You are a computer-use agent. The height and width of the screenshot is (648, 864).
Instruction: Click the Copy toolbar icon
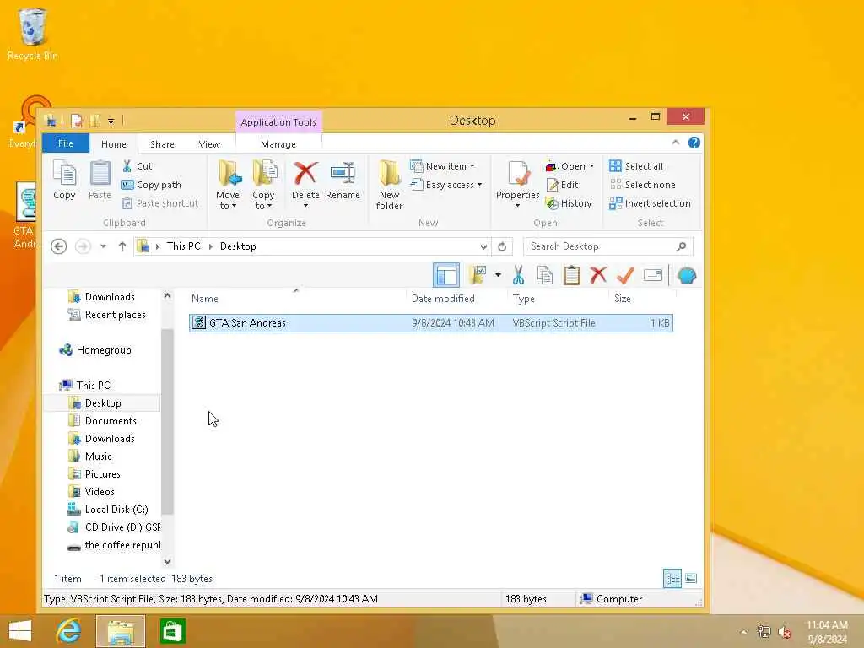point(545,275)
